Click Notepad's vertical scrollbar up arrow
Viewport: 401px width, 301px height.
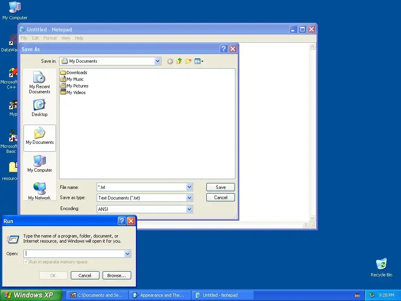[312, 46]
